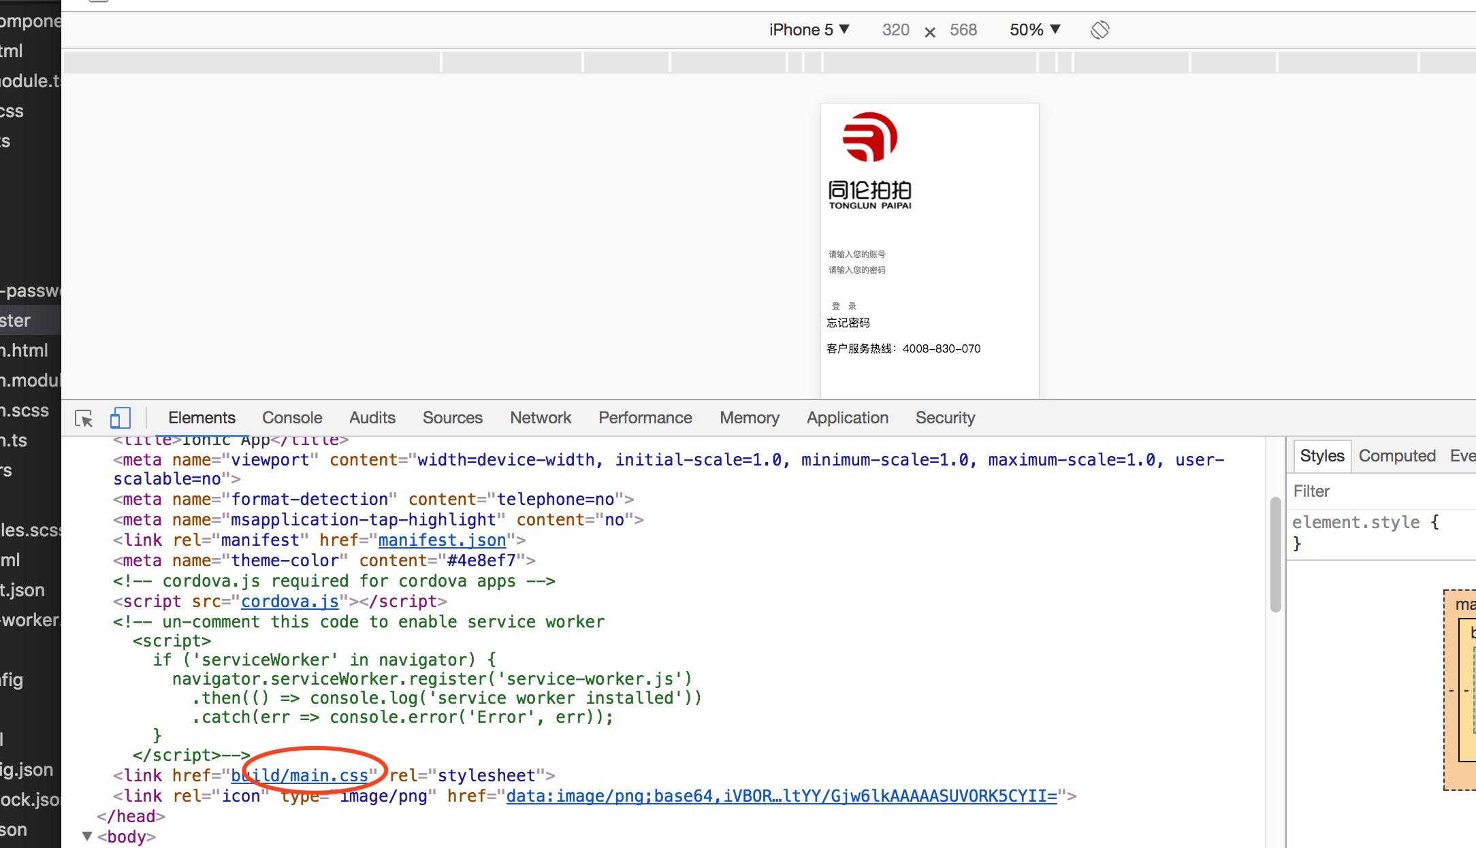Open the Performance tab
Viewport: 1476px width, 848px height.
[x=645, y=418]
